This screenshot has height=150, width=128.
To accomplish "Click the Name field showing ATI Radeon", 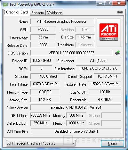I will (62, 21).
